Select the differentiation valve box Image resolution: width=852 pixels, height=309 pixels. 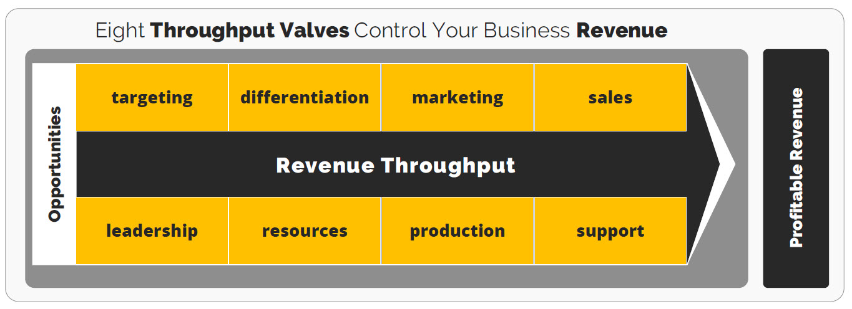pos(305,98)
